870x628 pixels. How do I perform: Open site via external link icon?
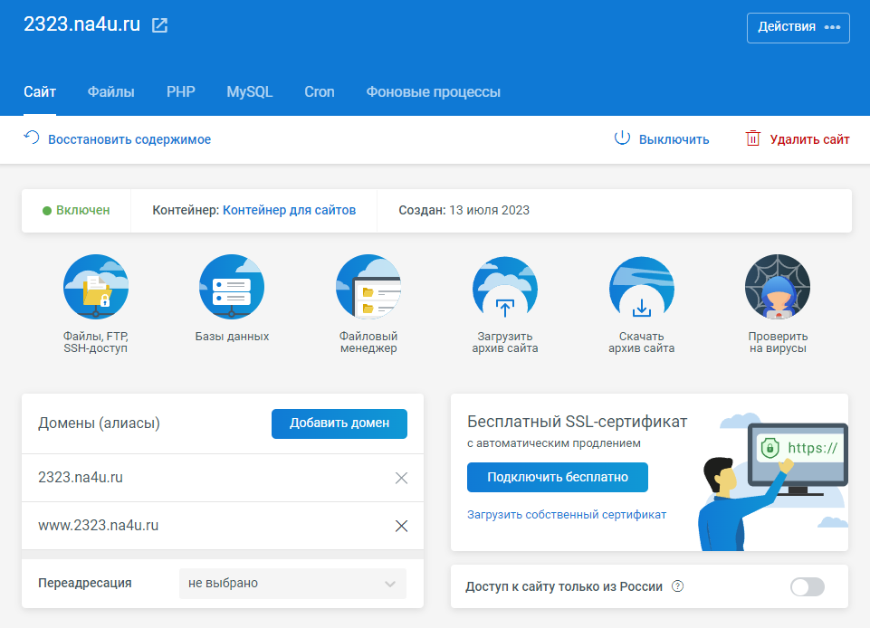[x=159, y=25]
